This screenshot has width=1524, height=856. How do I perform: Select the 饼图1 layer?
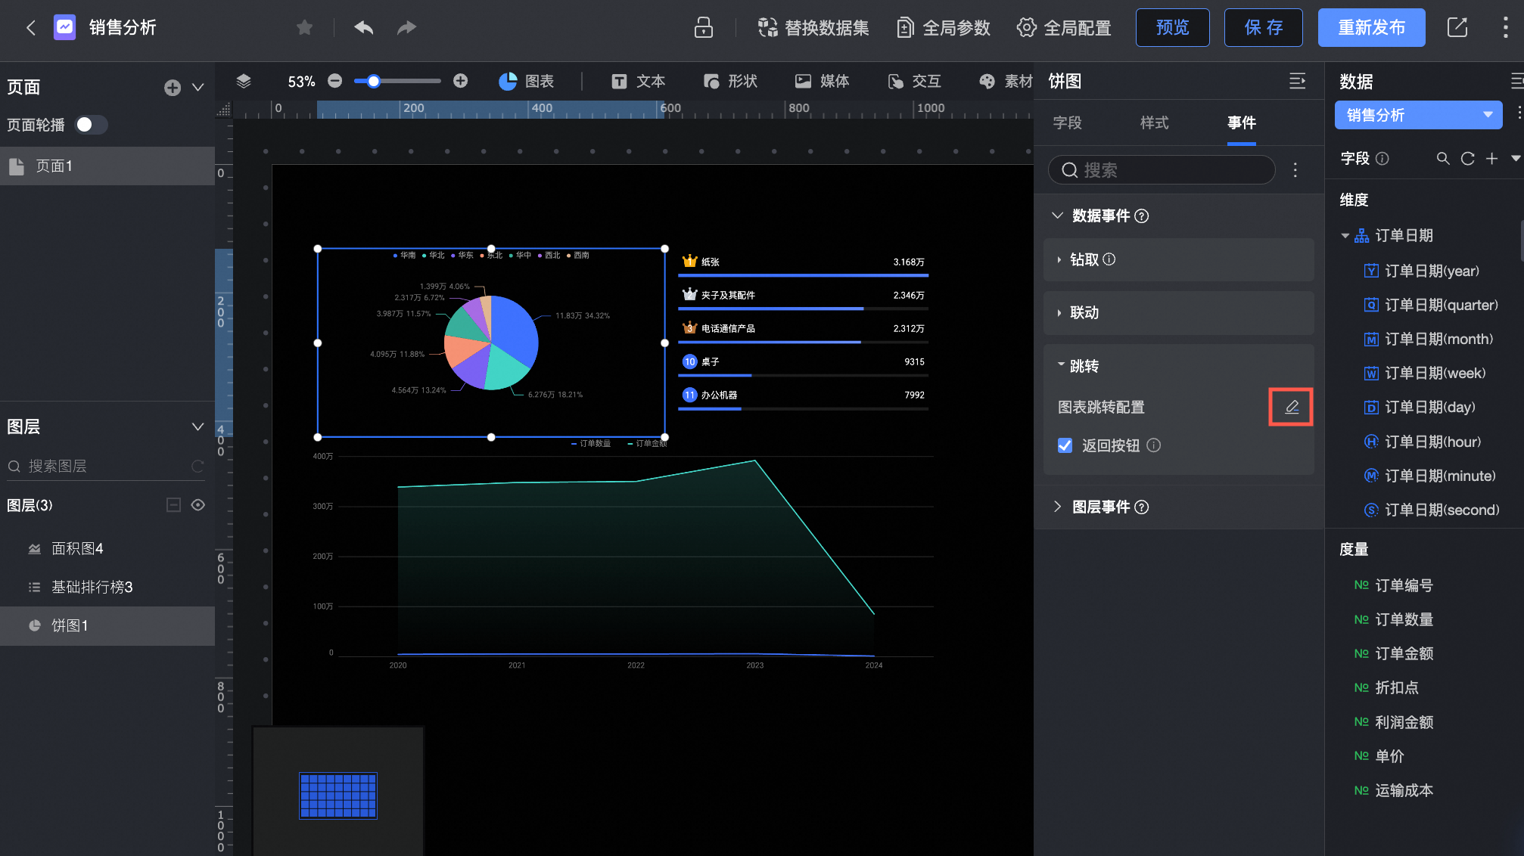coord(107,625)
